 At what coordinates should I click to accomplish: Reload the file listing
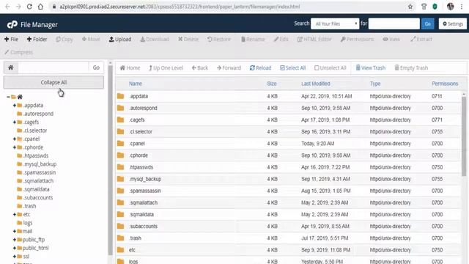point(261,68)
